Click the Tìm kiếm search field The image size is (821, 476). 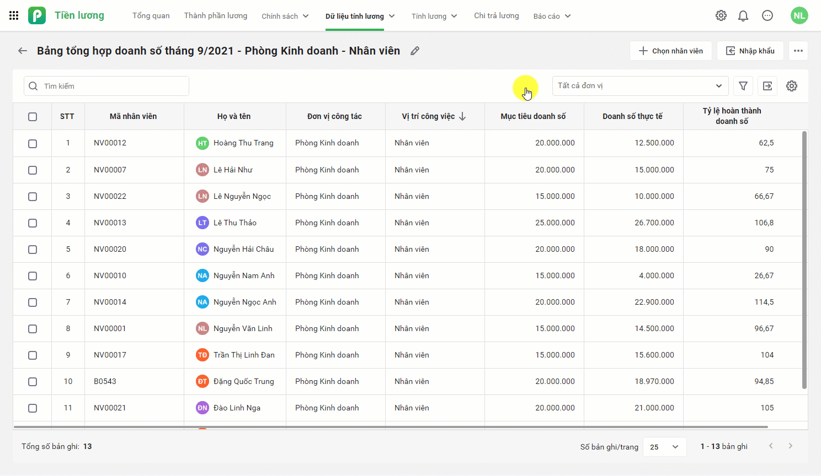pyautogui.click(x=106, y=86)
